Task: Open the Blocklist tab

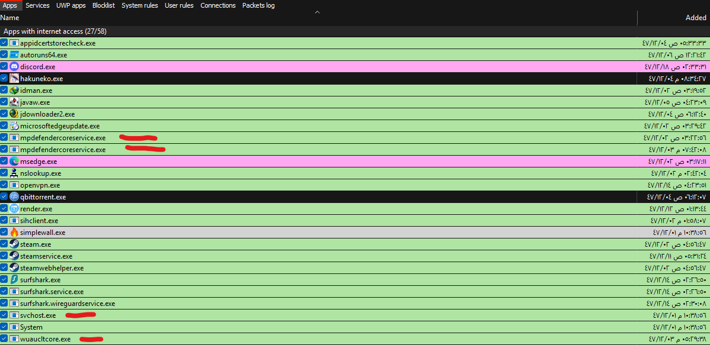Action: click(x=103, y=5)
